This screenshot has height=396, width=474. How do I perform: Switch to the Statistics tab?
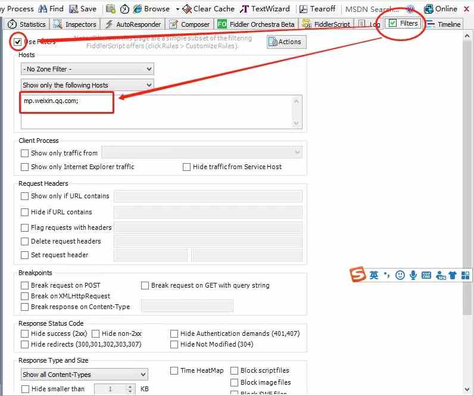(x=27, y=24)
